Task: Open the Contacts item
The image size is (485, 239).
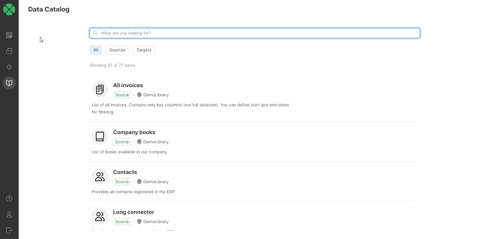Action: coord(125,172)
